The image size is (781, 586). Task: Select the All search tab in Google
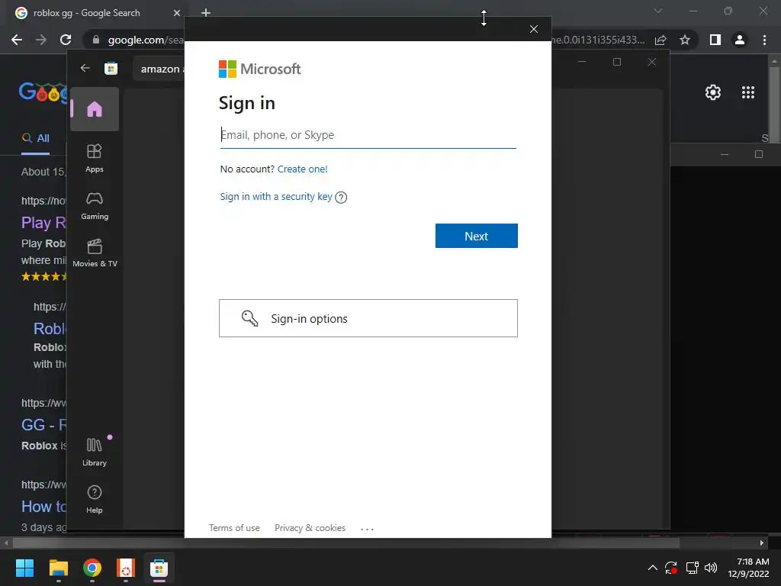tap(35, 139)
